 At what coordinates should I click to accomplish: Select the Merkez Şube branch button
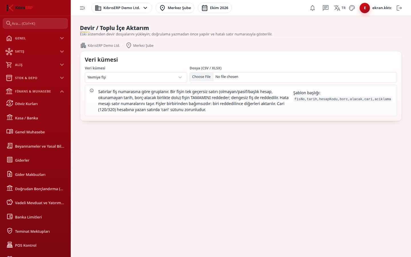[x=175, y=8]
